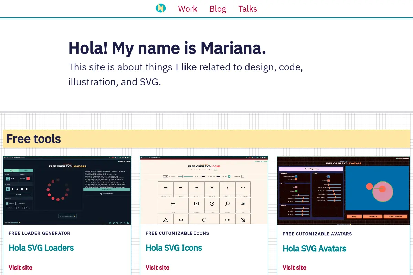The height and width of the screenshot is (275, 413).
Task: Click the envelope icon in Icons preview
Action: point(197,203)
